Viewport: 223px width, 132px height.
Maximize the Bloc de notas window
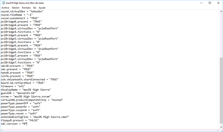(x=210, y=3)
